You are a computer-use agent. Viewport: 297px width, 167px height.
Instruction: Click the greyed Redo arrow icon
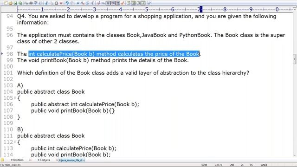(72, 3)
